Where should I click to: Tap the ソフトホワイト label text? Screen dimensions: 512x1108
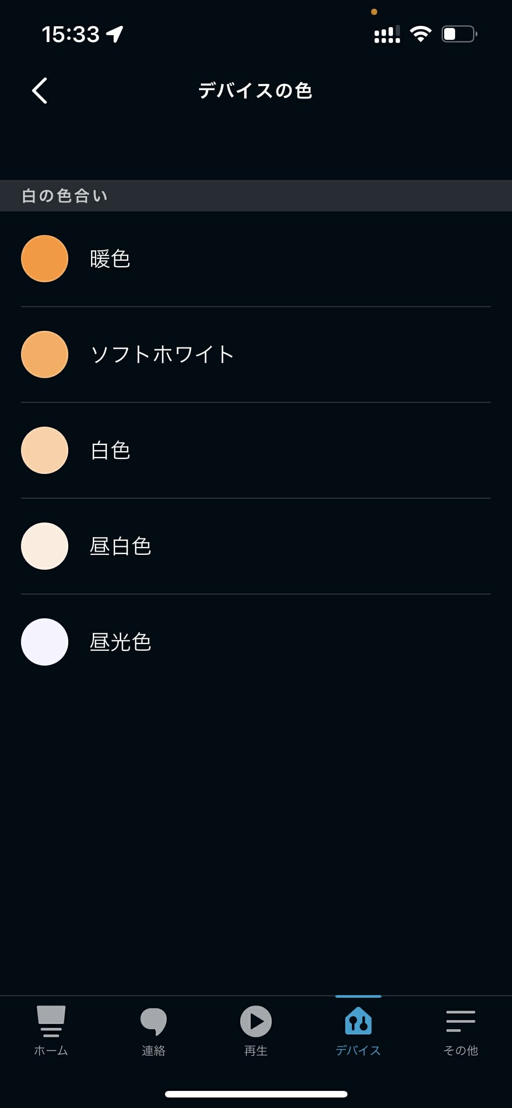pyautogui.click(x=162, y=354)
